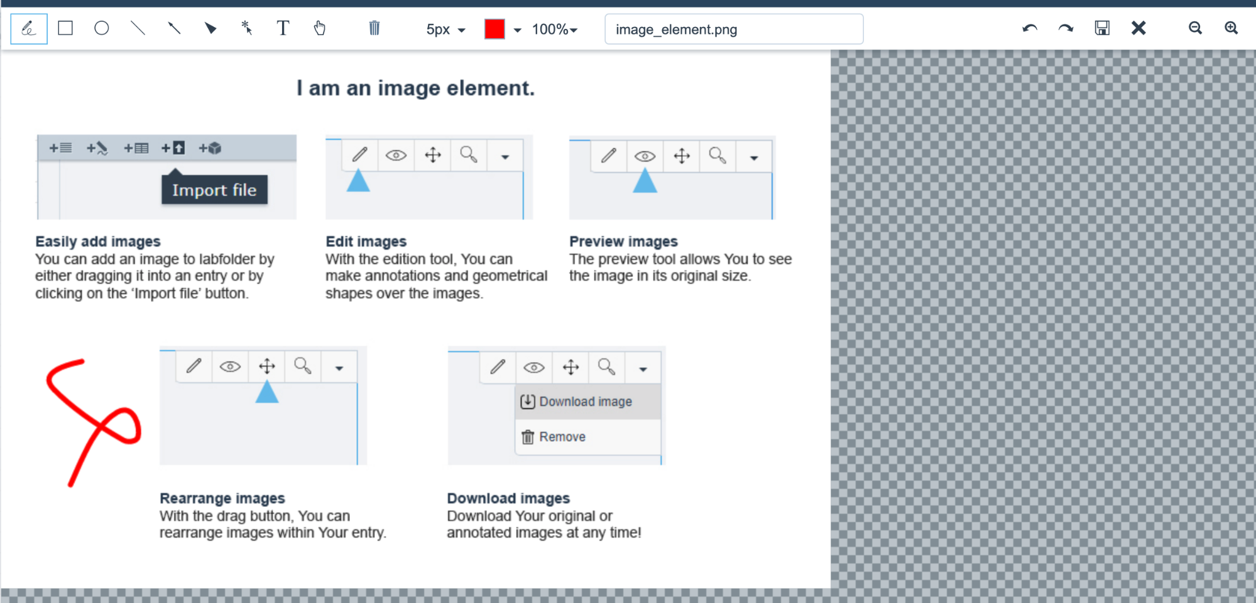Select the Text tool
Screen dimensions: 1256x603
coord(283,28)
